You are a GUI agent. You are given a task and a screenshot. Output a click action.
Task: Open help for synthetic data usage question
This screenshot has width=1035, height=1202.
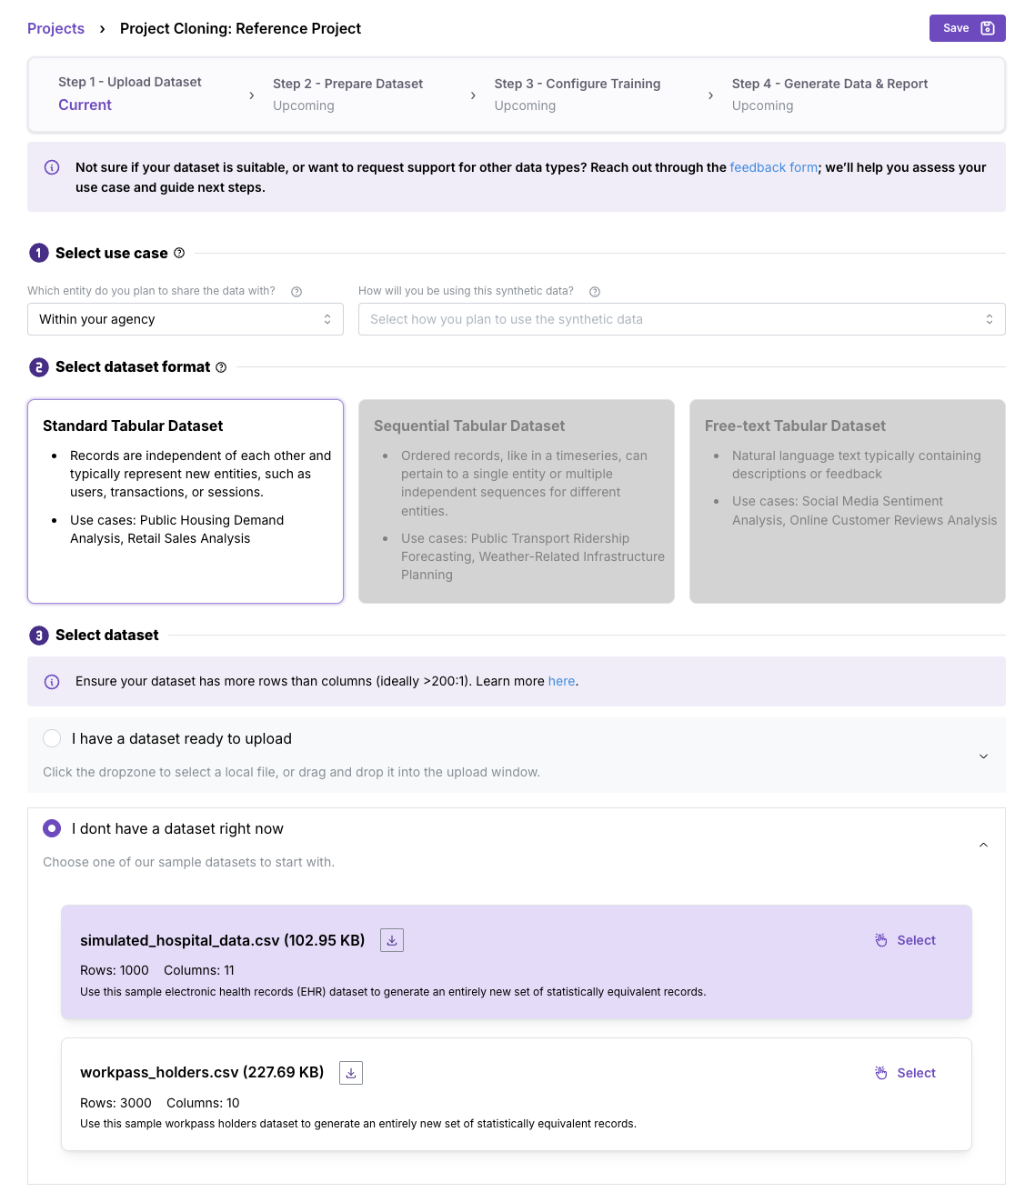coord(595,292)
